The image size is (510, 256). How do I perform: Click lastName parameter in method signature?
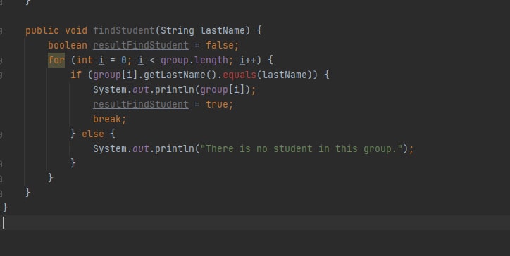click(x=222, y=30)
